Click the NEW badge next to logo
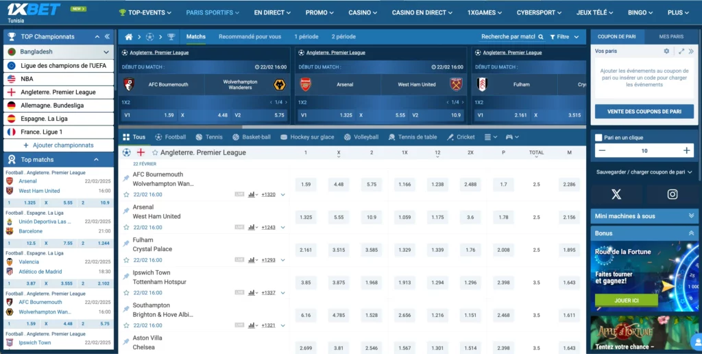This screenshot has width=702, height=354. [78, 8]
